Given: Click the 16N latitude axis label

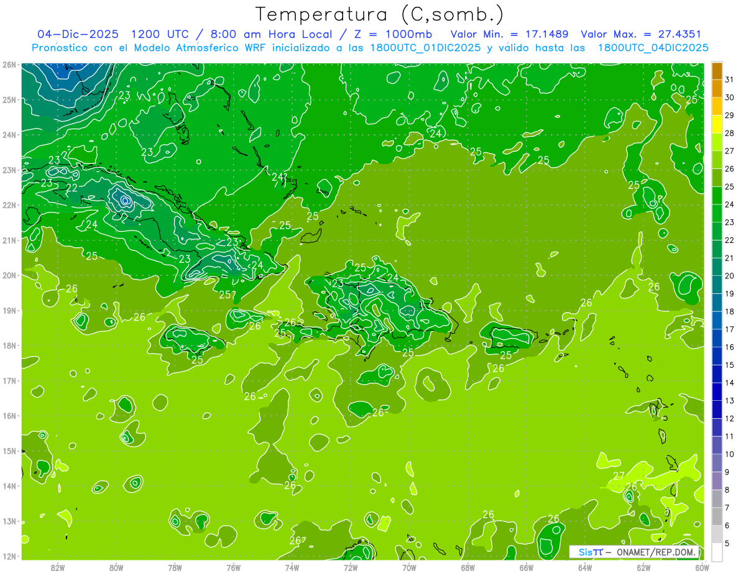Looking at the screenshot, I should 9,416.
